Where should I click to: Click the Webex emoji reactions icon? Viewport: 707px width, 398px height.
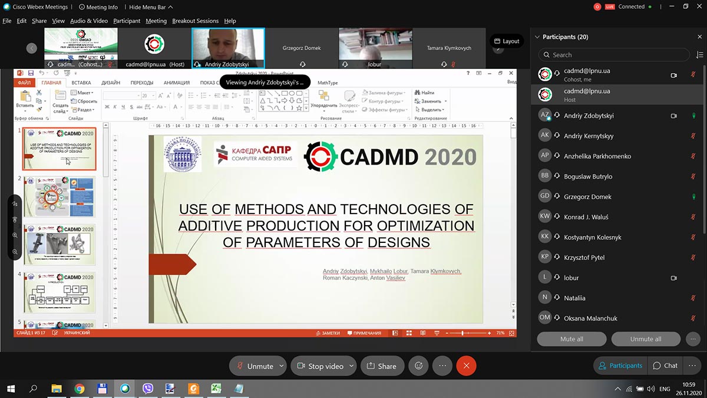pos(418,366)
